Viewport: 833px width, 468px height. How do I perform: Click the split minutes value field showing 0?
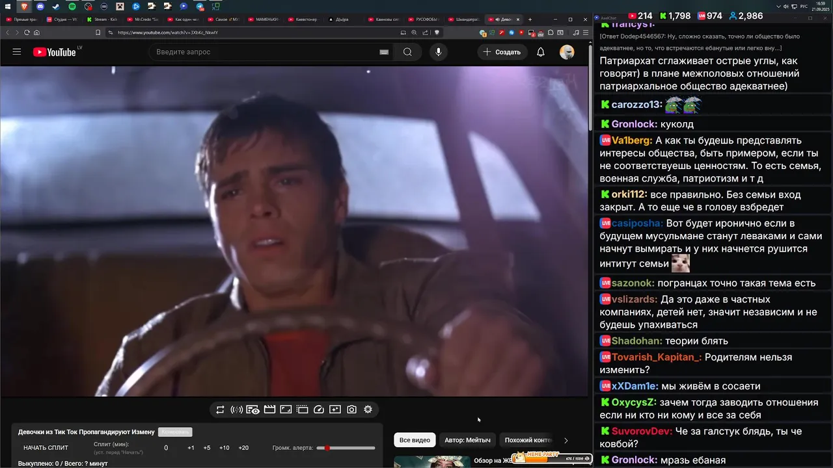(x=166, y=448)
